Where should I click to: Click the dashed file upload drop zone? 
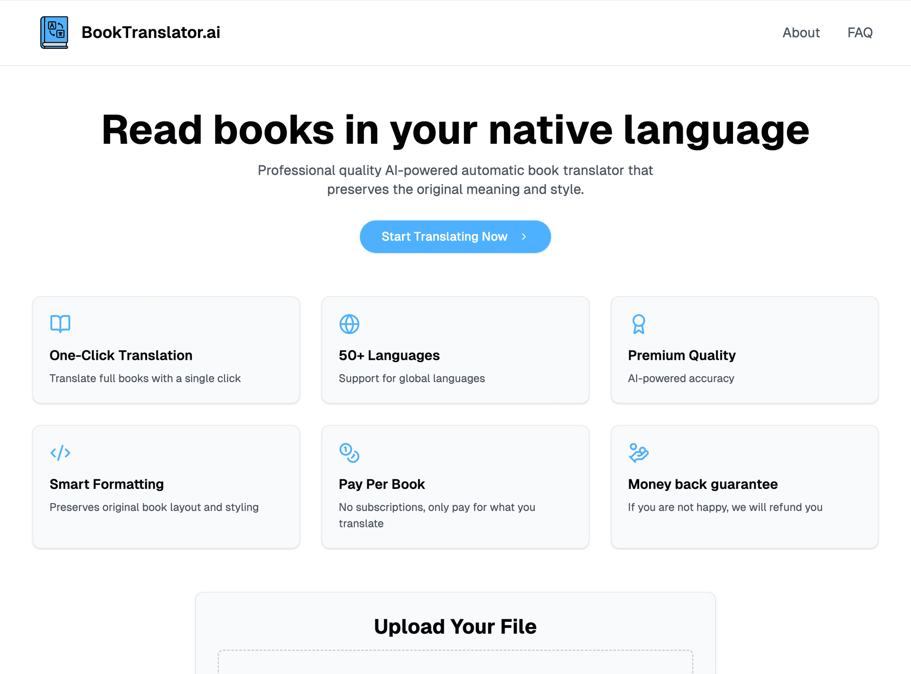coord(455,662)
